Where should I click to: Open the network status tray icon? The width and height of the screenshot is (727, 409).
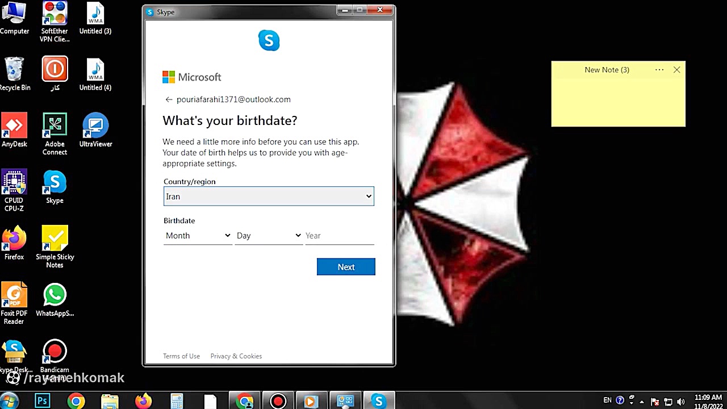[668, 402]
